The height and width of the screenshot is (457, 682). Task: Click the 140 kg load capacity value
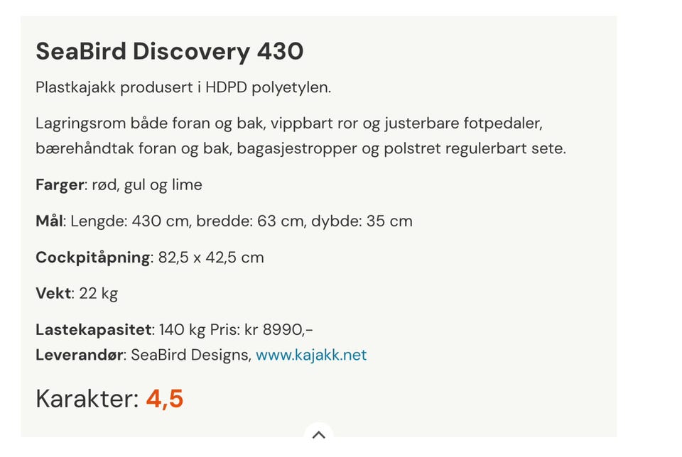tap(182, 330)
